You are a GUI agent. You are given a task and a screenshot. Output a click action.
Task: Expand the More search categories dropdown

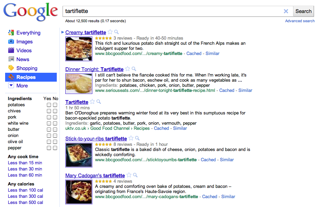tap(11, 85)
